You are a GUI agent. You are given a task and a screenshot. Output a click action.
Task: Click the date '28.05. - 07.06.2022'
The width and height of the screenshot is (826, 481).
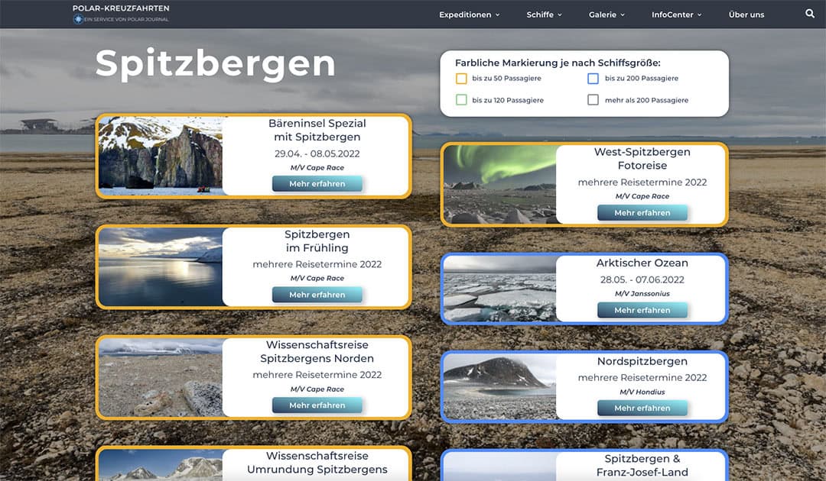pos(642,279)
